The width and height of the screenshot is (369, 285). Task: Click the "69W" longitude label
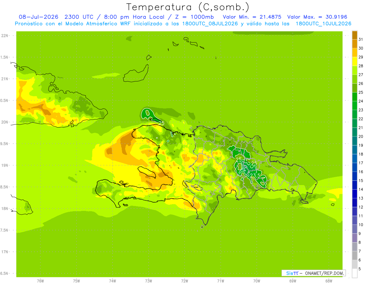coord(293,281)
